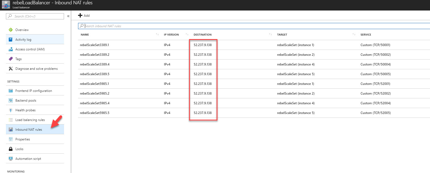Open Frontend IP configuration menu item

(35, 91)
